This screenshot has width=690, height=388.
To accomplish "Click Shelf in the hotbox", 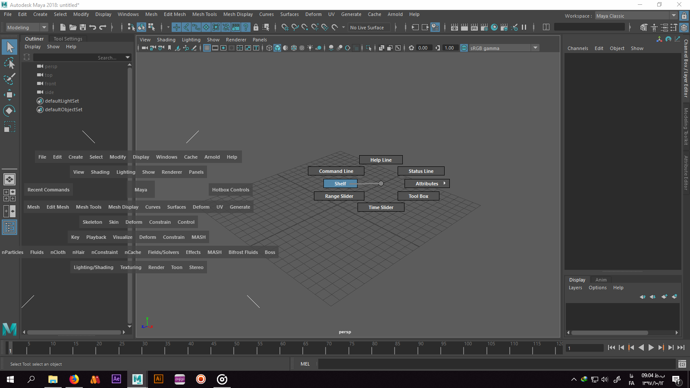I will pos(340,184).
